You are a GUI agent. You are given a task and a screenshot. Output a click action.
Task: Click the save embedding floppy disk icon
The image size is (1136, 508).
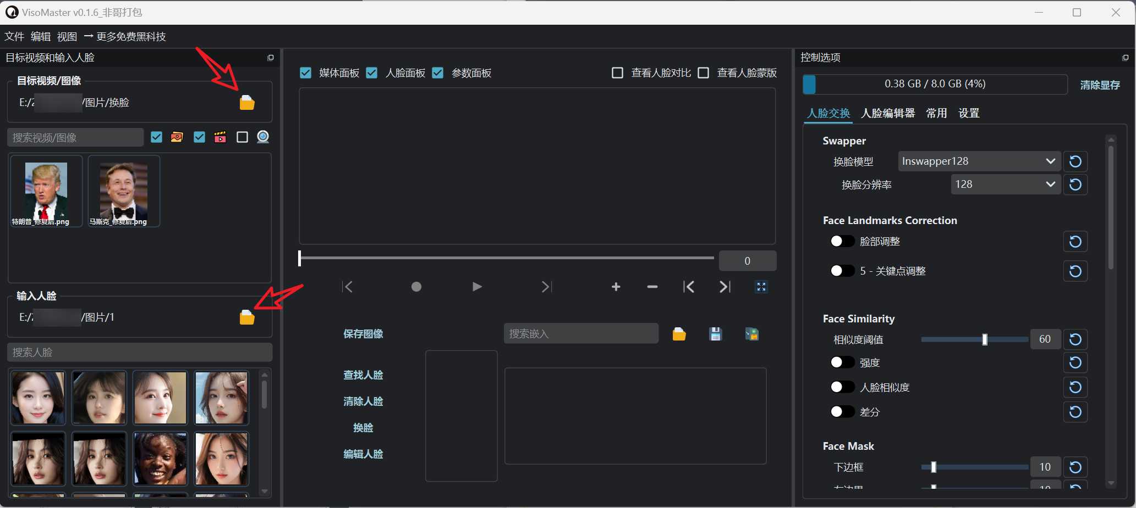pyautogui.click(x=715, y=334)
